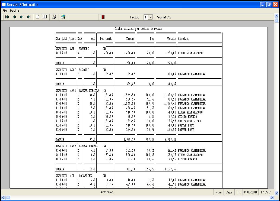Click the Impon. column header
This screenshot has height=201, width=280.
pos(130,38)
